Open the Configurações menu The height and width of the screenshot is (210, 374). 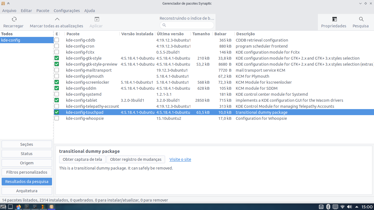pos(67,11)
